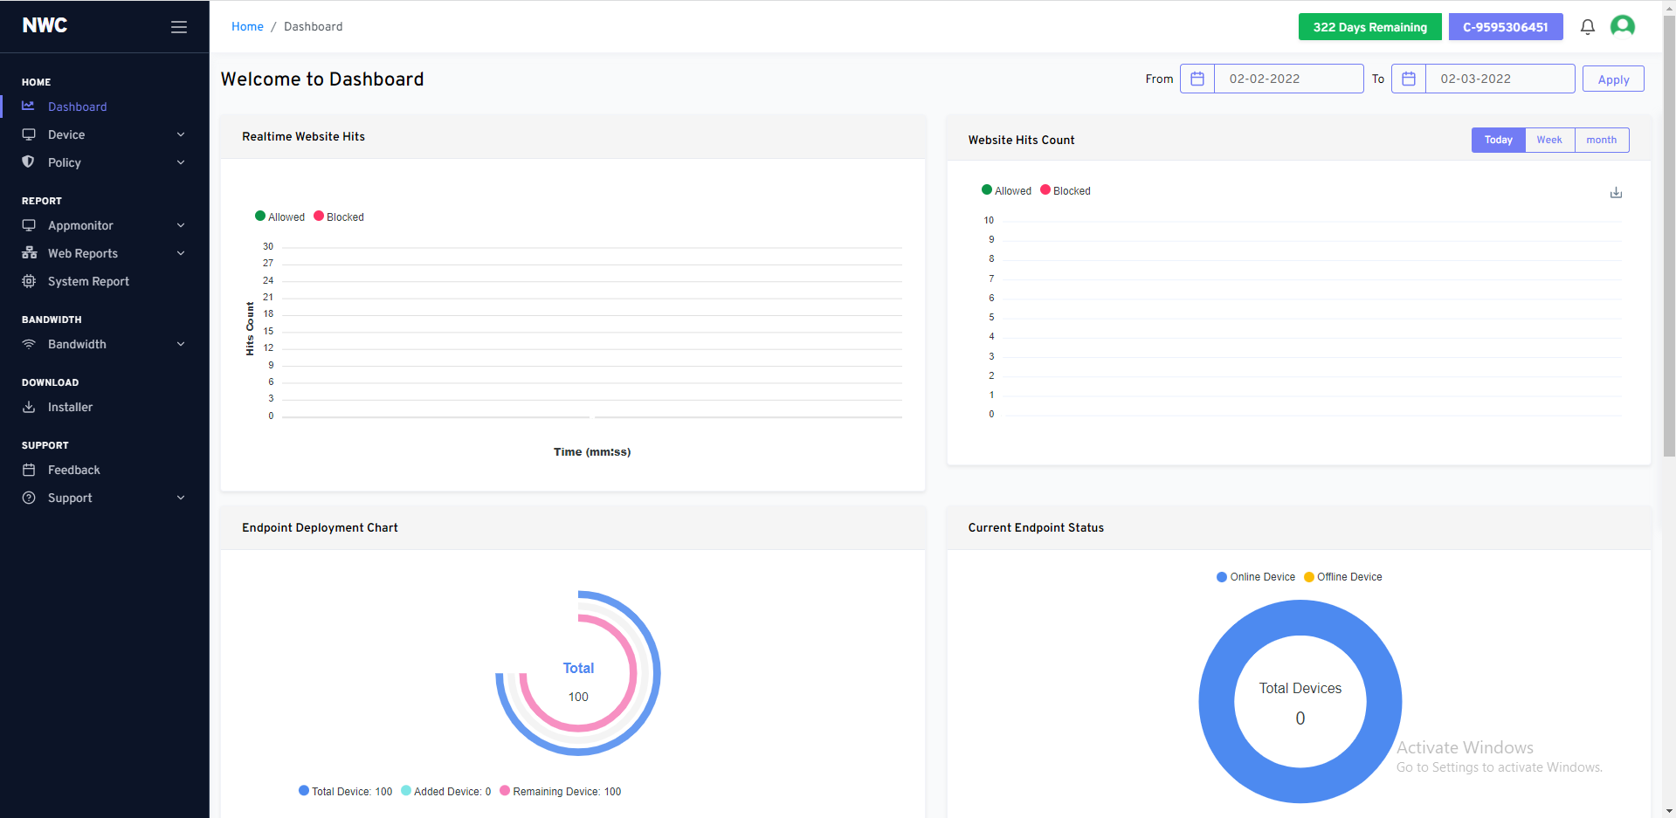The width and height of the screenshot is (1676, 818).
Task: Click the Dashboard breadcrumb text
Action: (x=313, y=26)
